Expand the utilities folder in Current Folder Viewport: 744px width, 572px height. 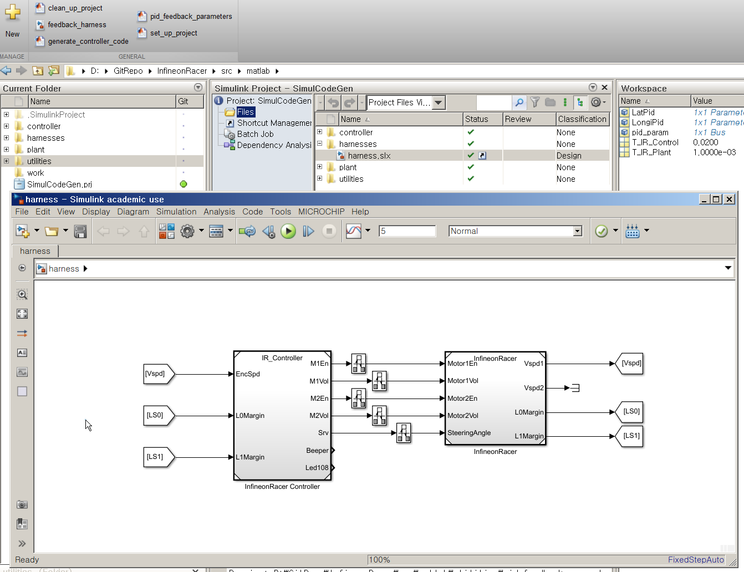coord(6,161)
